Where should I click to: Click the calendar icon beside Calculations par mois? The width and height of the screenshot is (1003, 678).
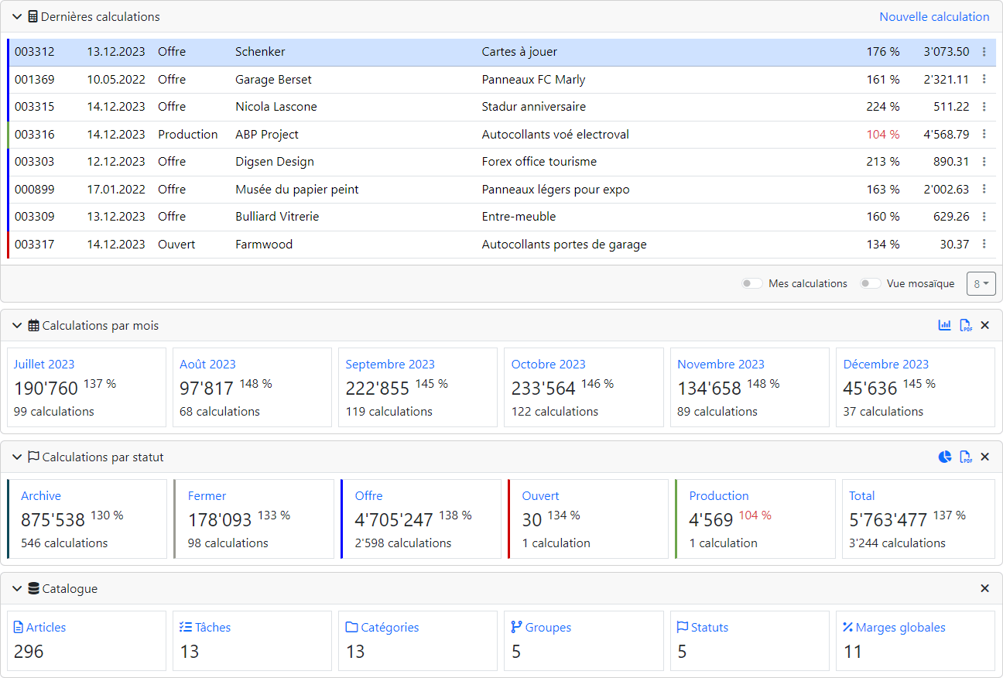point(33,326)
